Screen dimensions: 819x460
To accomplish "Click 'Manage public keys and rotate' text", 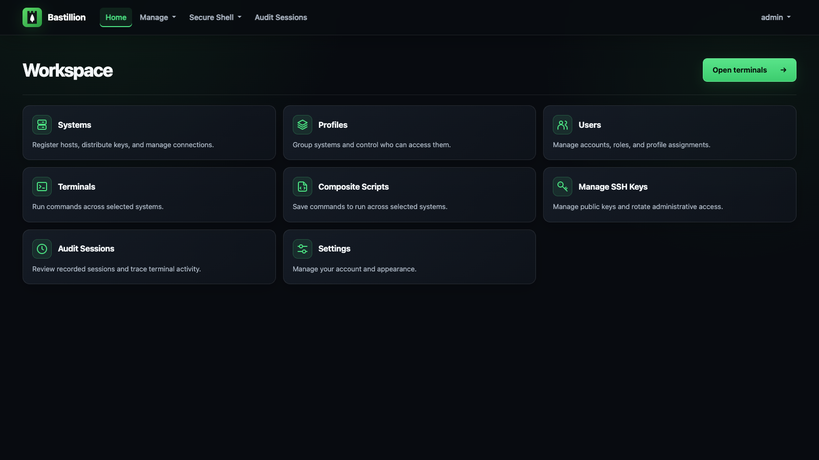I will coord(638,206).
